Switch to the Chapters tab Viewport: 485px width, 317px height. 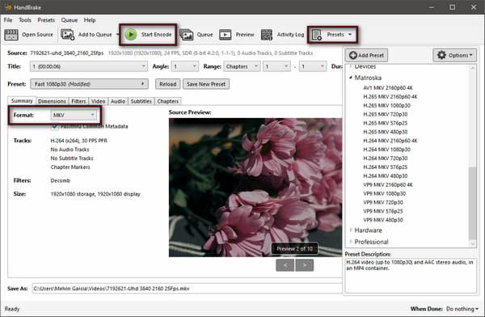pyautogui.click(x=167, y=101)
